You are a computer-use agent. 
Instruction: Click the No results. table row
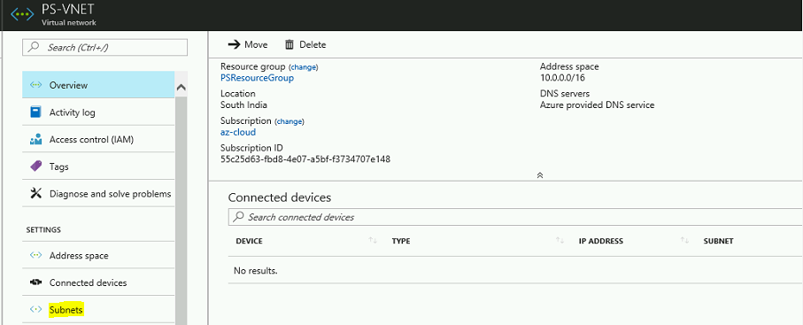click(x=515, y=270)
